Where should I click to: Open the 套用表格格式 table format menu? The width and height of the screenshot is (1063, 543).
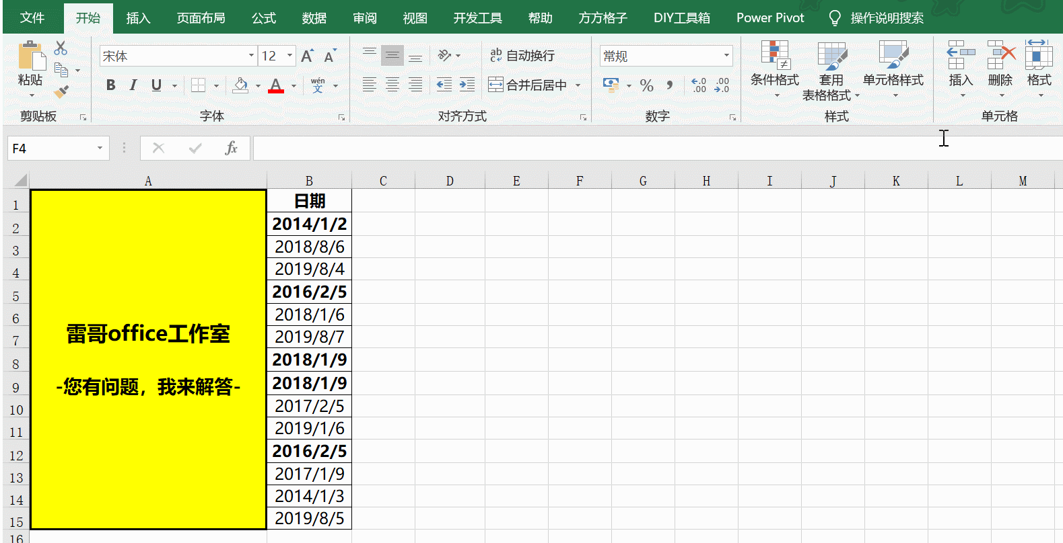point(831,71)
